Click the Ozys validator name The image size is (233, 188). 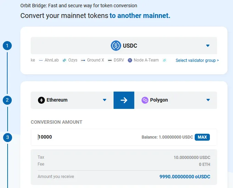click(x=73, y=60)
